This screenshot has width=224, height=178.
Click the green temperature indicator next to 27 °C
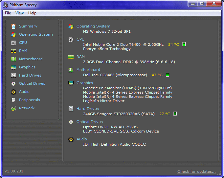pyautogui.click(x=175, y=114)
